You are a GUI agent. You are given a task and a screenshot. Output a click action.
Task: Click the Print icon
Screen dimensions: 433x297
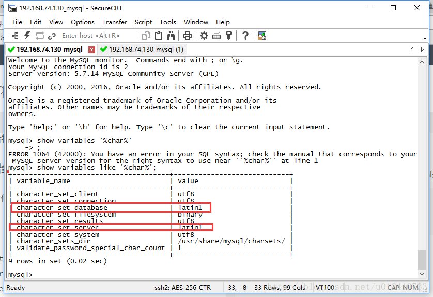coord(187,36)
